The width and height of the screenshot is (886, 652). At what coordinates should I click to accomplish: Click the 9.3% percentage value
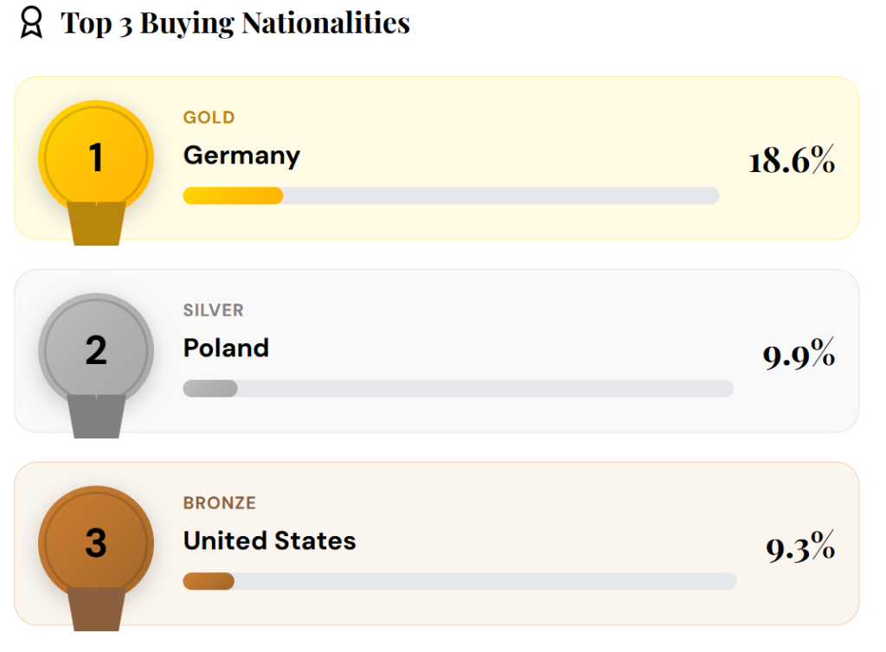click(x=799, y=548)
